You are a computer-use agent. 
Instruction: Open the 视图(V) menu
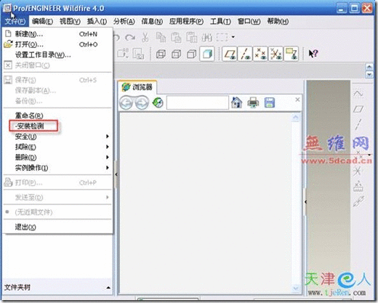click(x=70, y=22)
